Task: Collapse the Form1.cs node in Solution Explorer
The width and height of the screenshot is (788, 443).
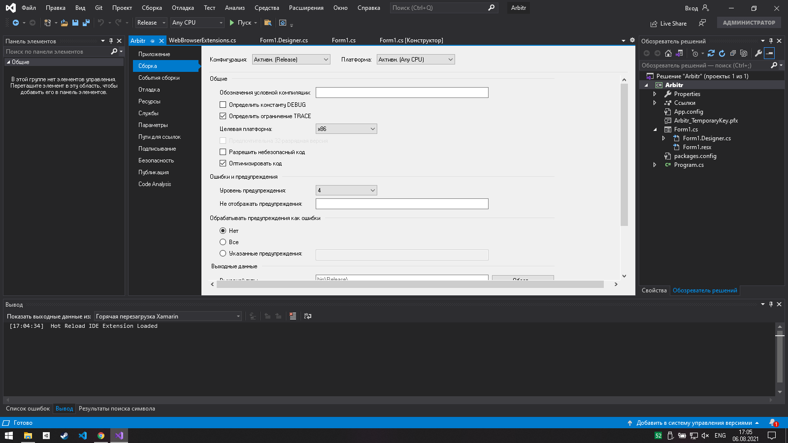Action: (655, 129)
